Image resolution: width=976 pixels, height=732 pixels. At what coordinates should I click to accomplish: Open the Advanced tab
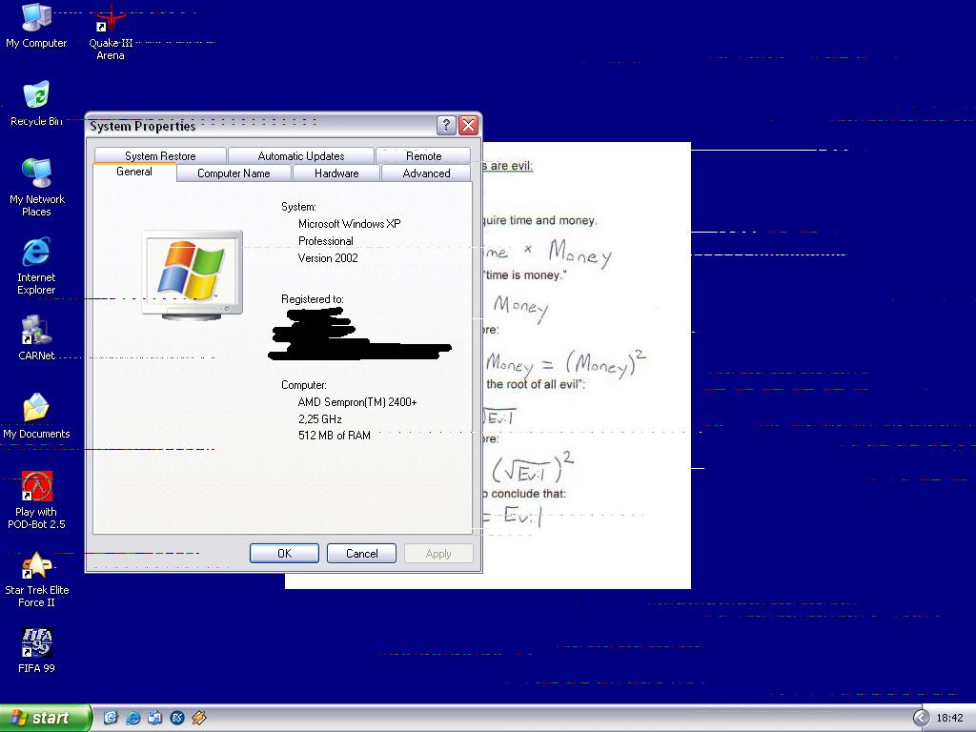(x=426, y=173)
